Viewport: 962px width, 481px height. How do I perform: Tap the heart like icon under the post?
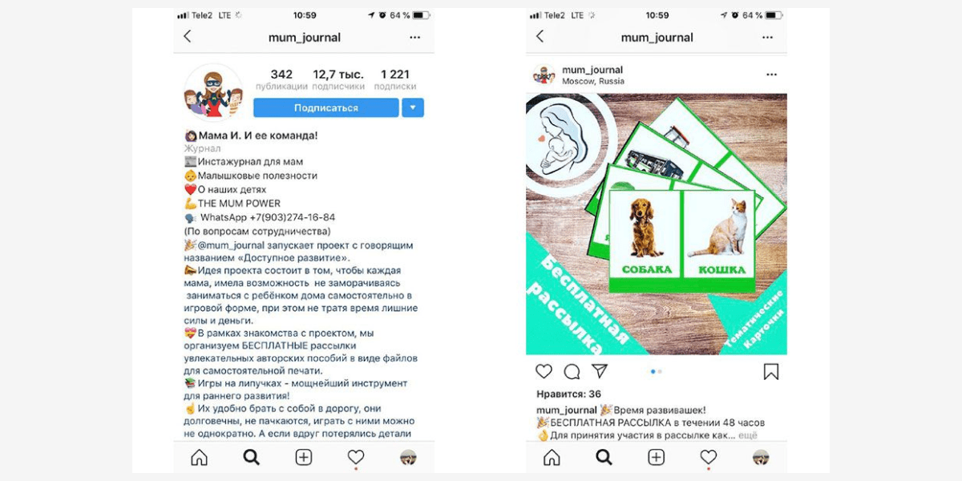pos(544,371)
